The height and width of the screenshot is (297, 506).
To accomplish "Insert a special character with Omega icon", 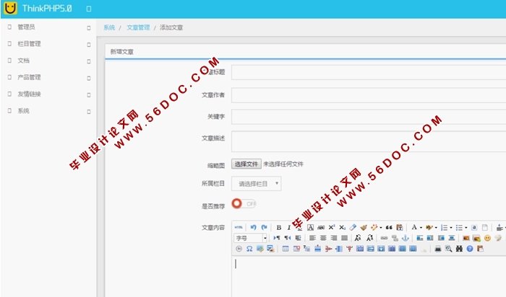I will pos(249,249).
